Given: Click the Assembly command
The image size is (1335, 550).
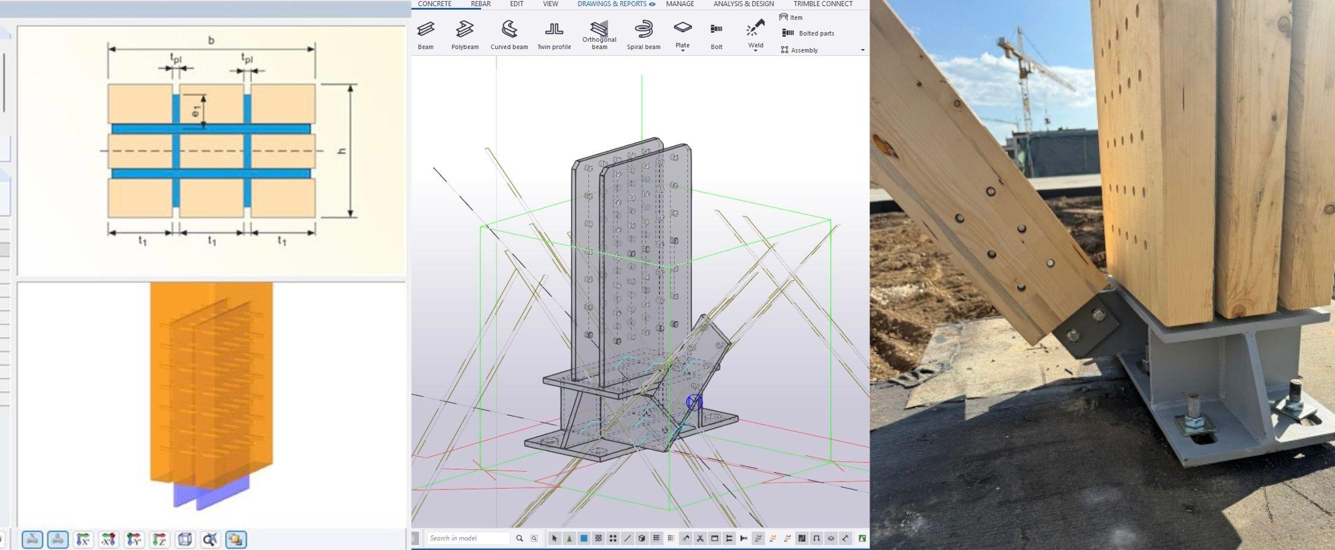Looking at the screenshot, I should (x=799, y=50).
